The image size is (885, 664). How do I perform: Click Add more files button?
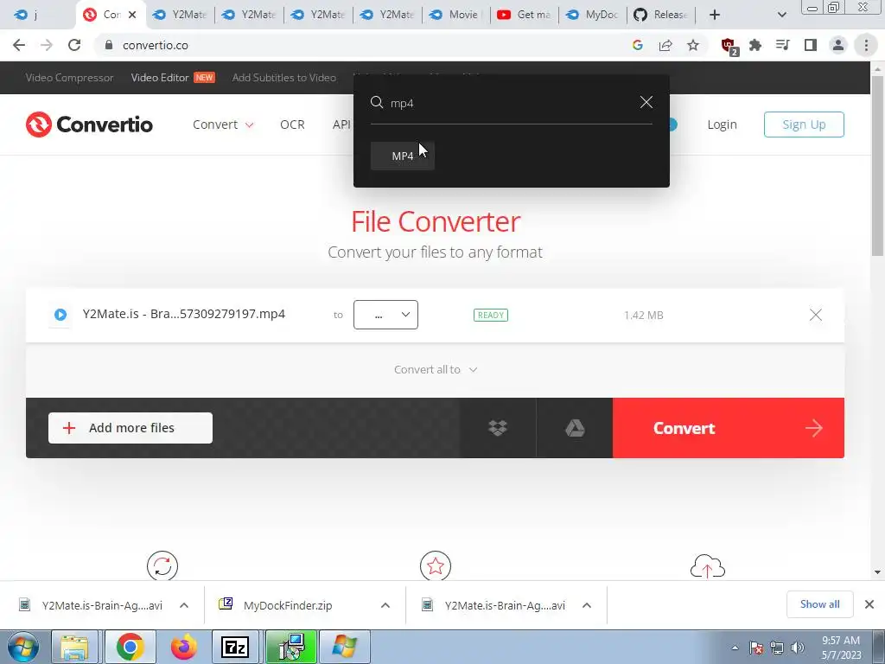tap(131, 428)
